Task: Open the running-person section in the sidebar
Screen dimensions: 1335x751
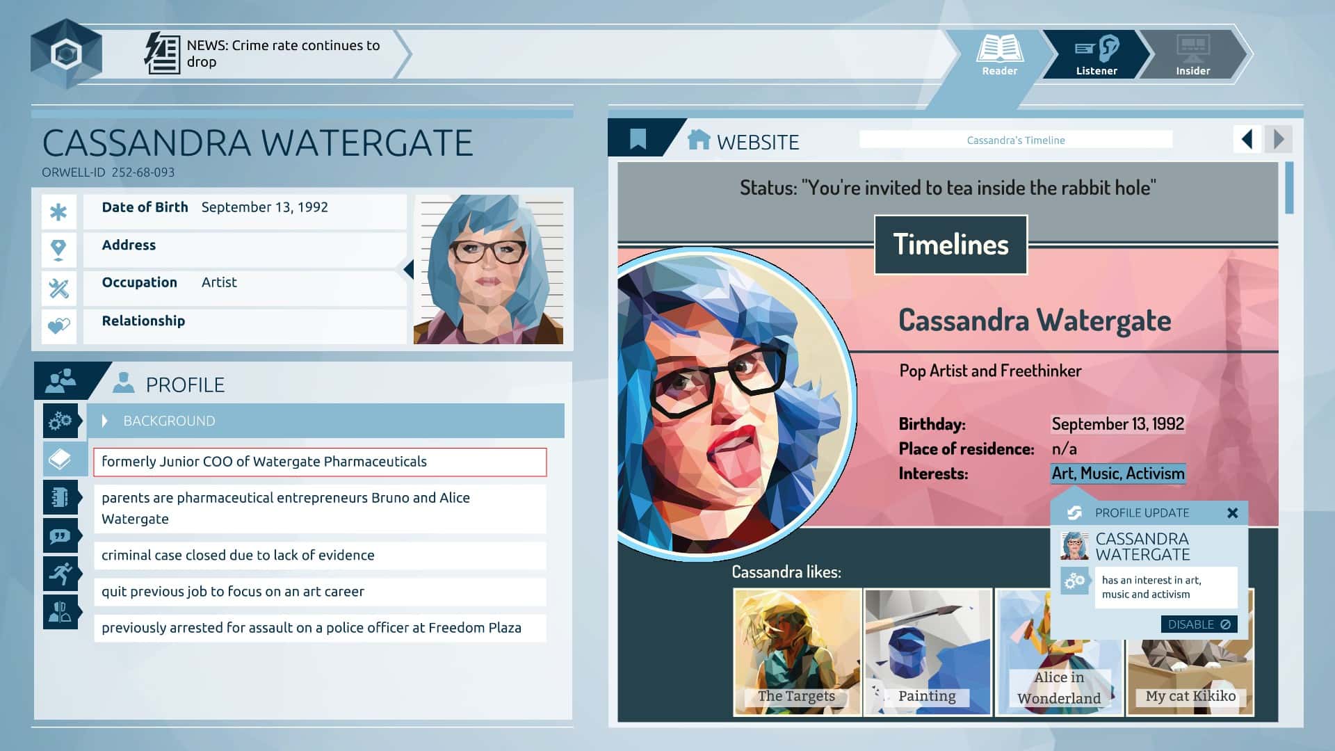Action: (x=61, y=573)
